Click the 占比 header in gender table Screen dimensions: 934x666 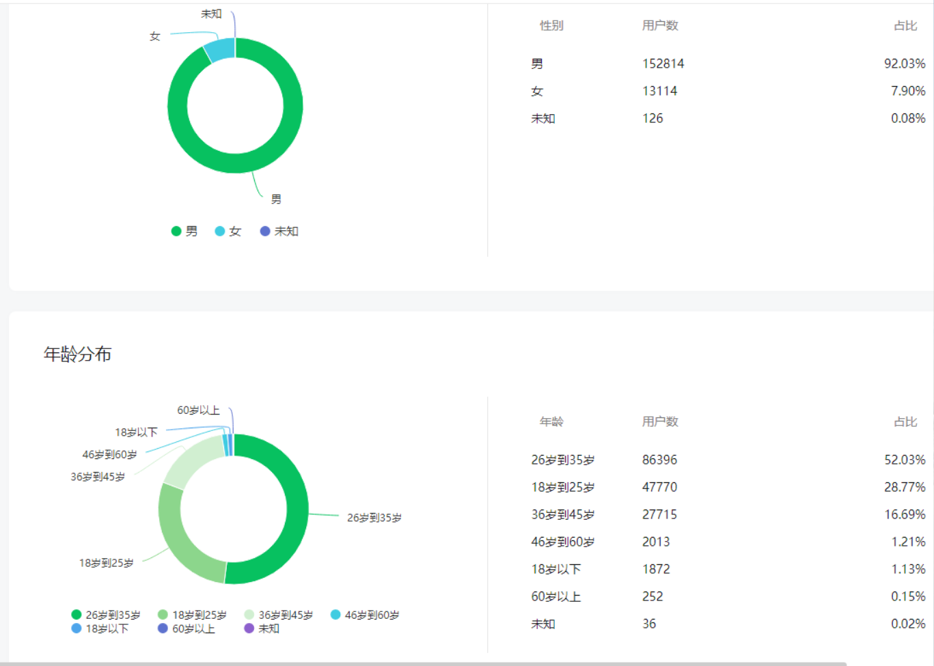(905, 25)
